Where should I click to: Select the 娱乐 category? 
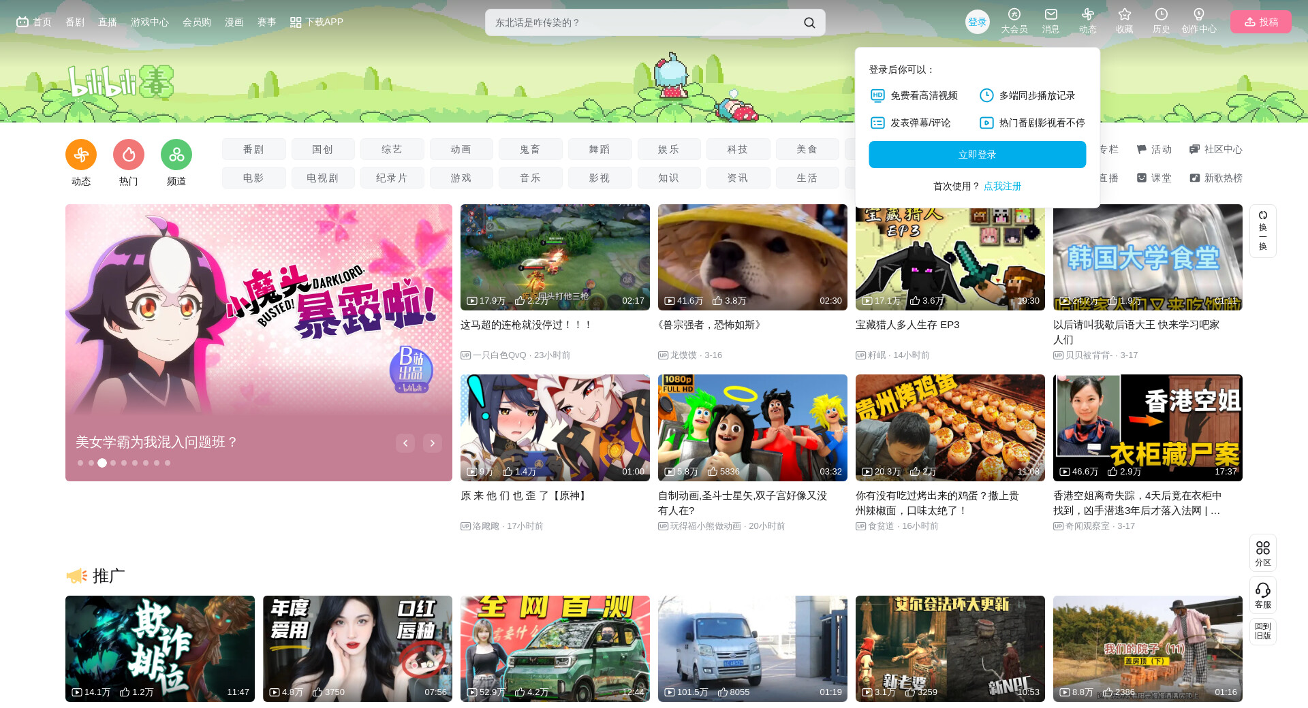click(x=669, y=149)
